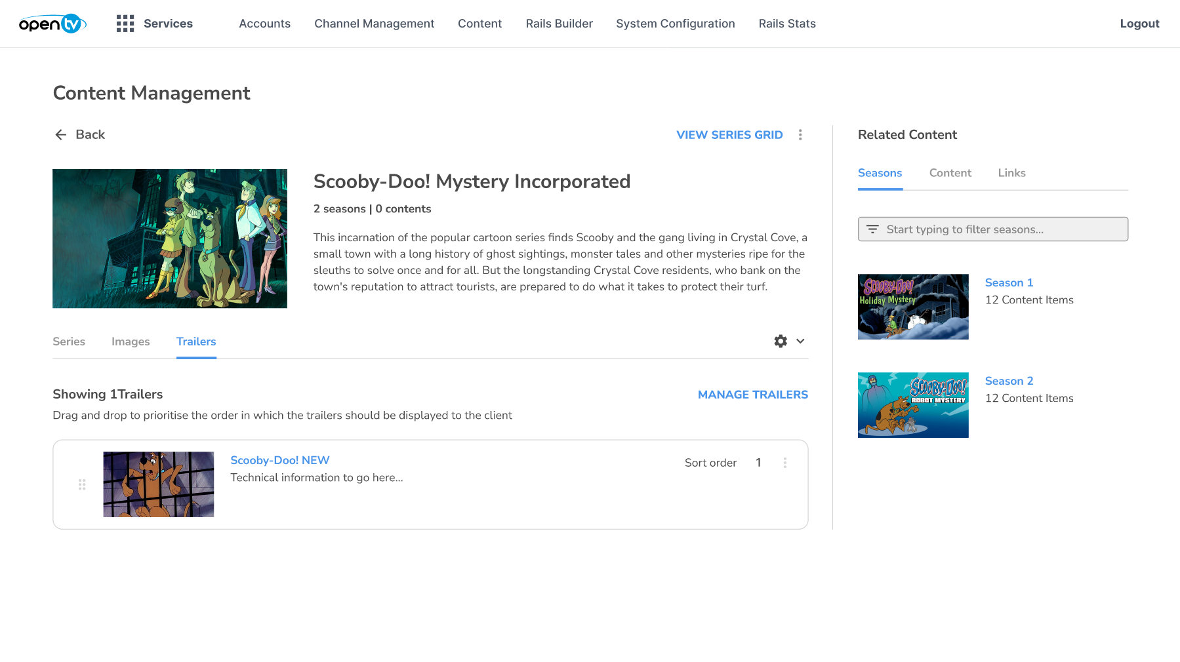Click 'Technical information to go here...' text
Viewport: 1180px width, 662px height.
(317, 478)
